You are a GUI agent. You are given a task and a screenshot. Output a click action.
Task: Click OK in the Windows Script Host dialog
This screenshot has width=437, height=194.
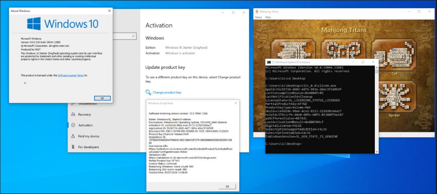227,186
